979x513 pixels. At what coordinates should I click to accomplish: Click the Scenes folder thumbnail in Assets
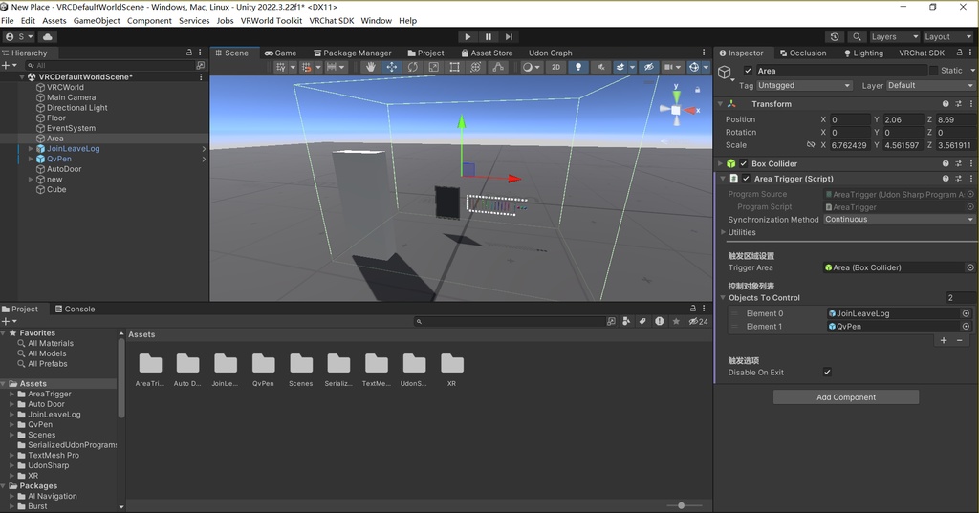301,364
